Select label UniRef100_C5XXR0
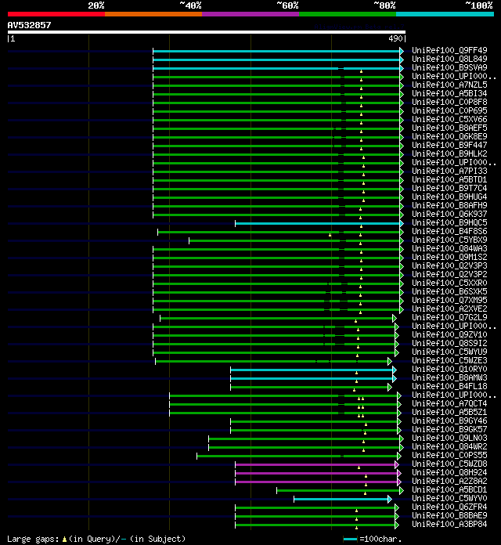501x545 pixels. (449, 283)
